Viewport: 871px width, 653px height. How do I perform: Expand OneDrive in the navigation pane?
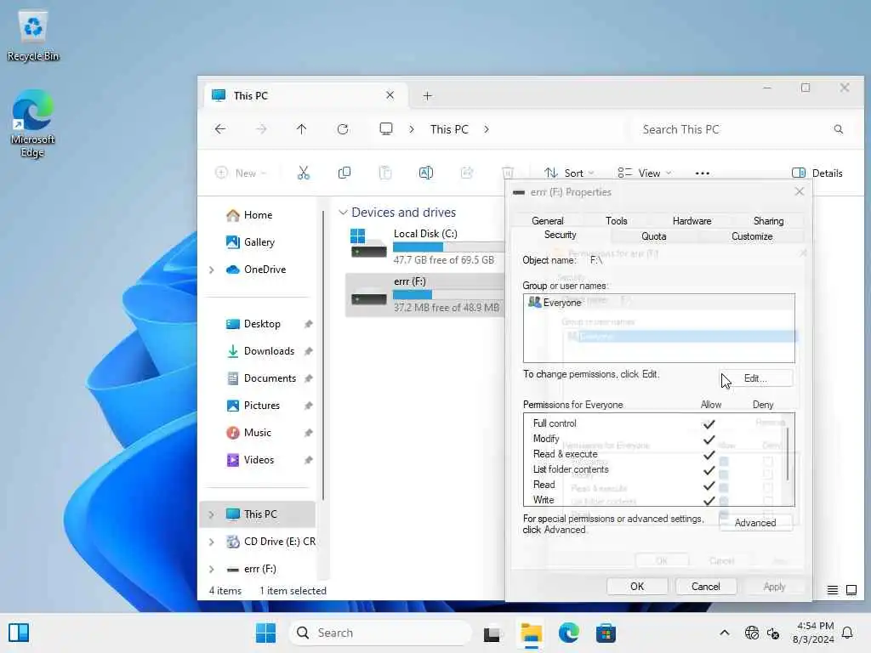coord(212,270)
